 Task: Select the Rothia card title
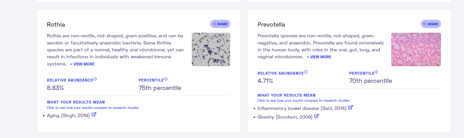(x=56, y=25)
